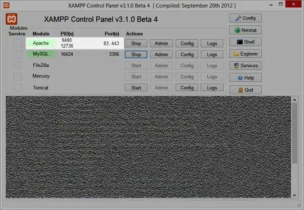The image size is (304, 210).
Task: Click the Mercury module label
Action: click(41, 76)
